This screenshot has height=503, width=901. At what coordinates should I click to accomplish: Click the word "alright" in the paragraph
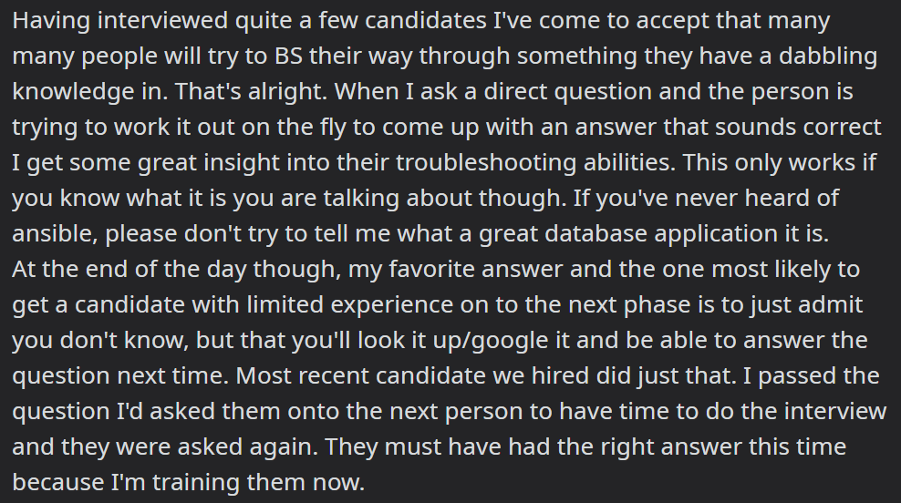click(x=285, y=92)
